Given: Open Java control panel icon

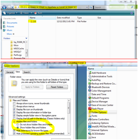Looking at the screenshot, I should pyautogui.click(x=90, y=137).
